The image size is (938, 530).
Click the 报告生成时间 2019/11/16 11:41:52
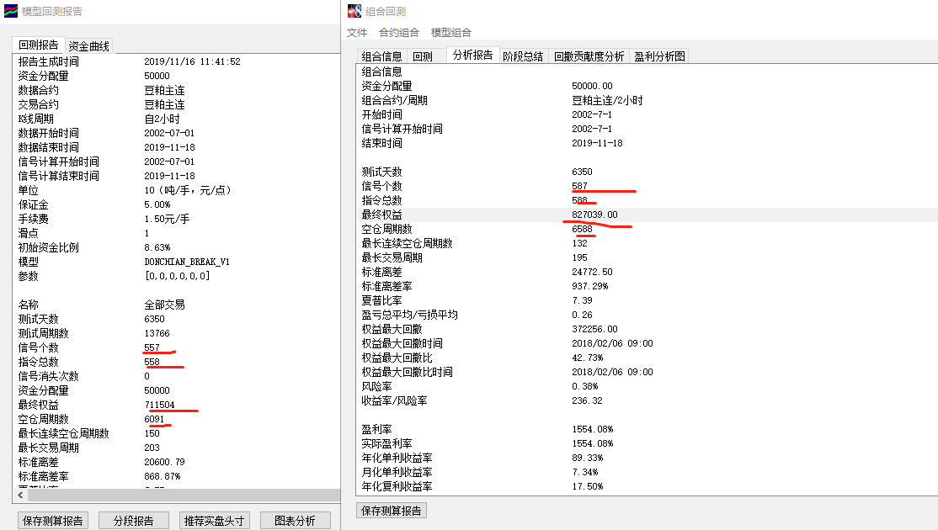(x=192, y=61)
